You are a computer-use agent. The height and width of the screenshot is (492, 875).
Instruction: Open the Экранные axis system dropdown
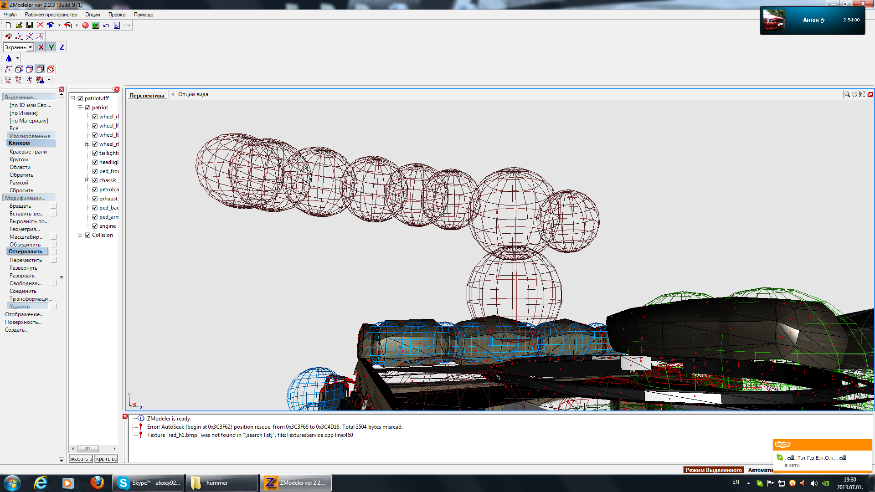pyautogui.click(x=30, y=47)
